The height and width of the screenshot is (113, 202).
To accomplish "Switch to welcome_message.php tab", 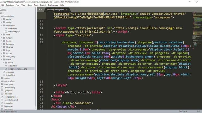I will click(x=56, y=10).
